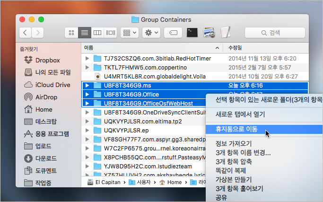Switch to icon view
Screen dimensions: 323x202
[x=71, y=33]
